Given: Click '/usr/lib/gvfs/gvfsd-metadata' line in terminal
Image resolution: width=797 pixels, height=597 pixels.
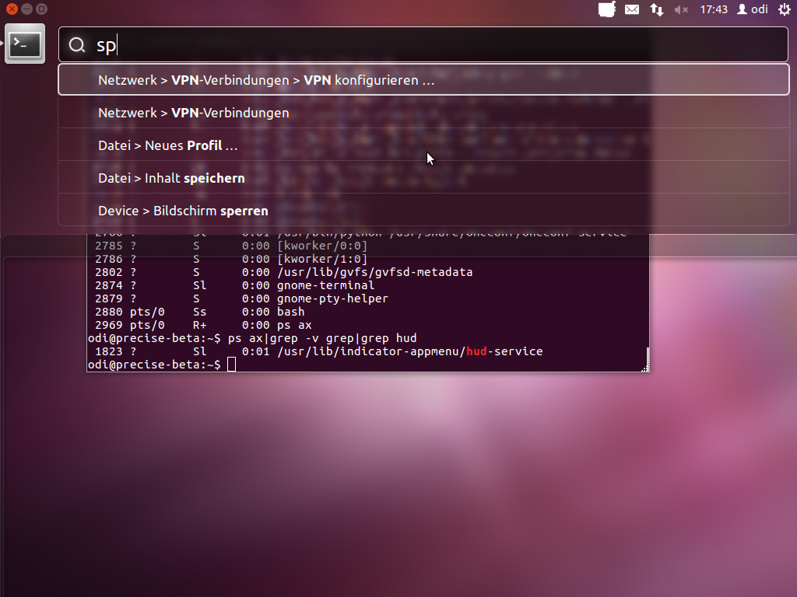Looking at the screenshot, I should click(x=283, y=272).
